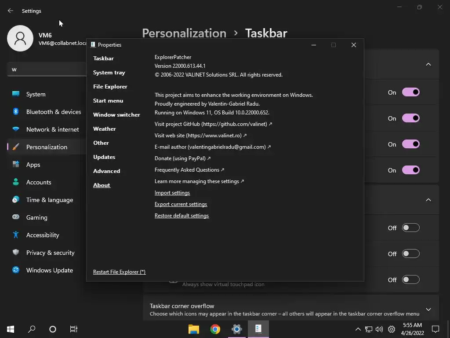This screenshot has height=338, width=450.
Task: Switch to File Explorer tab
Action: pos(110,87)
